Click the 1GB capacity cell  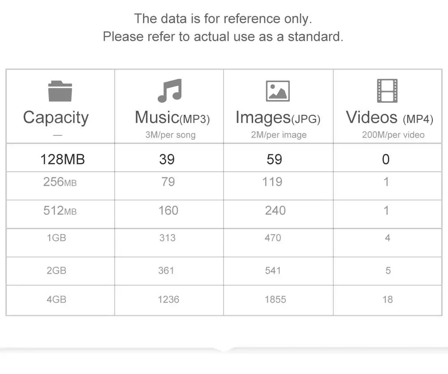(x=56, y=238)
